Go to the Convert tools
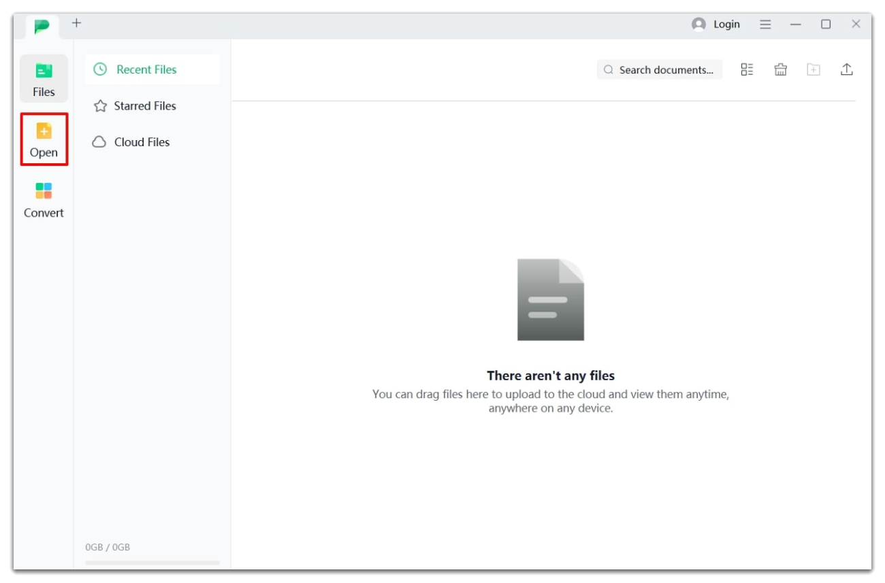Image resolution: width=885 pixels, height=583 pixels. 44,200
